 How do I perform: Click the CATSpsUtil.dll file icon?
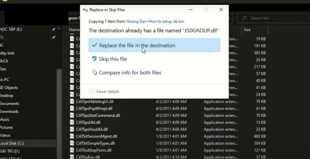[72, 122]
